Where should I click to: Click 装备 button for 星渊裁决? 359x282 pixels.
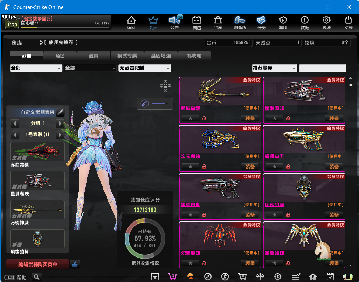coord(334,118)
